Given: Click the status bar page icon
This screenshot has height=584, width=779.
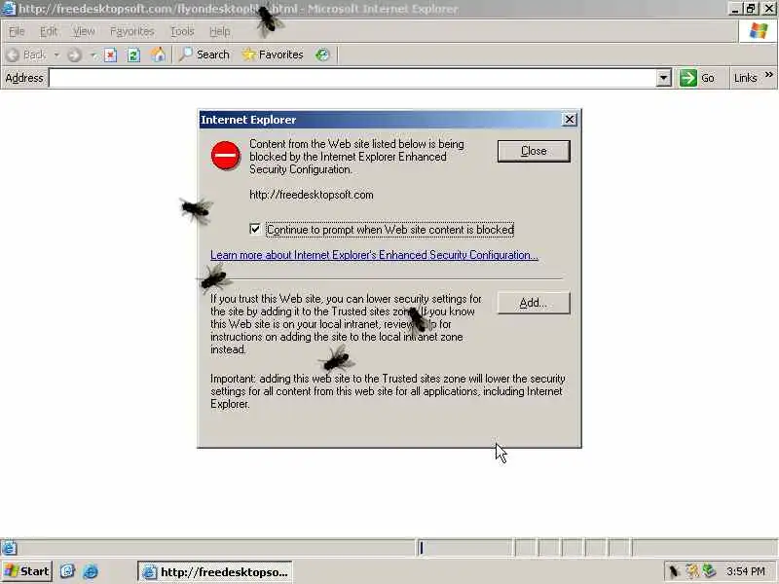Looking at the screenshot, I should click(9, 548).
